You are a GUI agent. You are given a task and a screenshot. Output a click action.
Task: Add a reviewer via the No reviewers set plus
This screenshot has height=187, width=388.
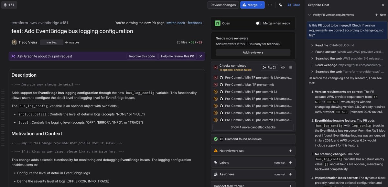tap(290, 151)
